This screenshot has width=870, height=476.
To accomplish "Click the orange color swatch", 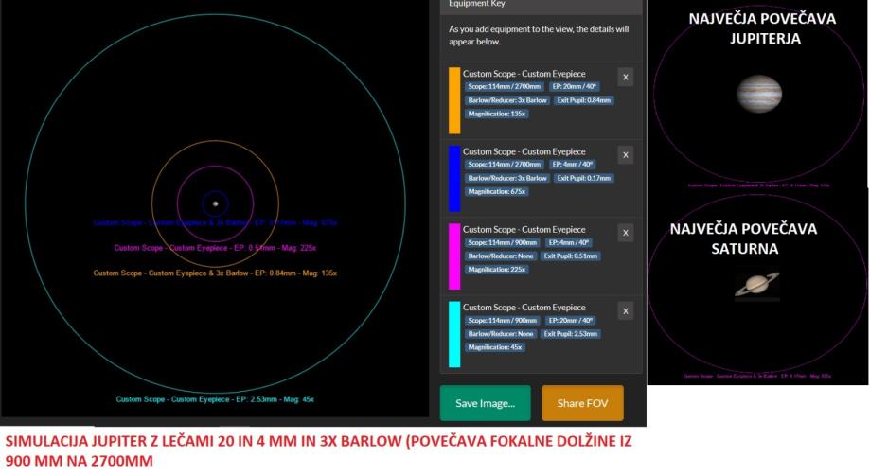I will 454,99.
